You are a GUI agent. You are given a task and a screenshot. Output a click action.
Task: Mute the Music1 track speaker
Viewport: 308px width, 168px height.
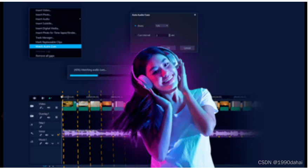47,143
